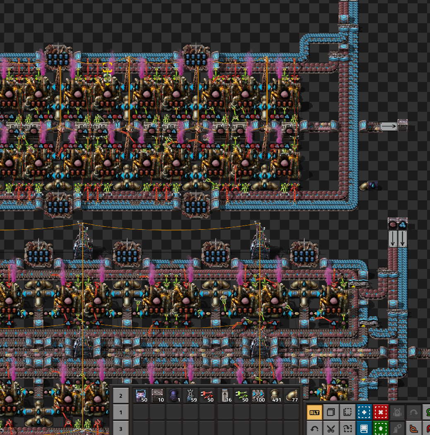Select the loader slot with count 16

[225, 396]
